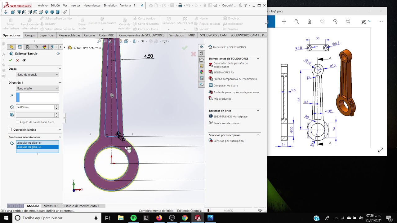Cancel Saliente-Extruir with the red X
This screenshot has height=223, width=397.
[17, 60]
